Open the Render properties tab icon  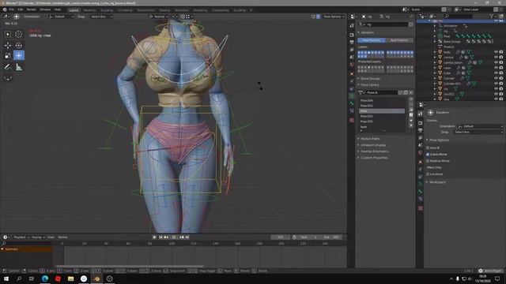352,35
